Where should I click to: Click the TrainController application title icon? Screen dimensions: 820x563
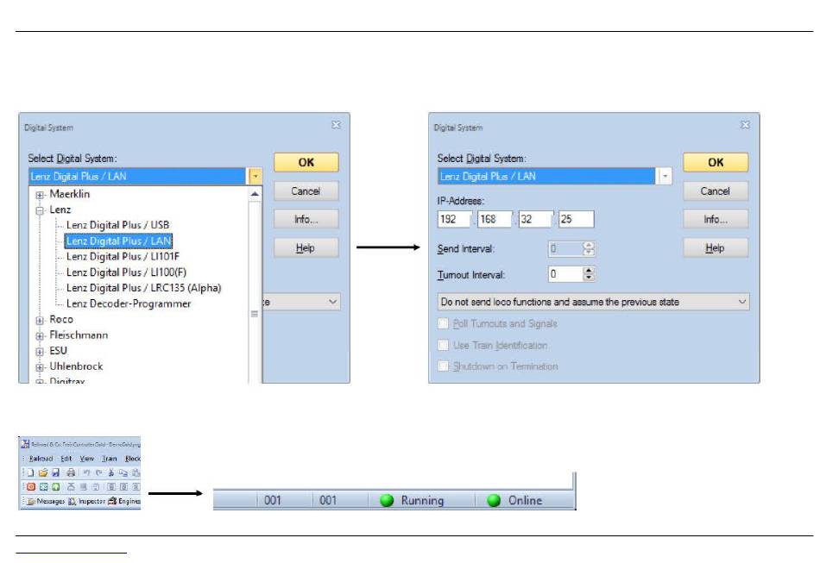click(24, 444)
